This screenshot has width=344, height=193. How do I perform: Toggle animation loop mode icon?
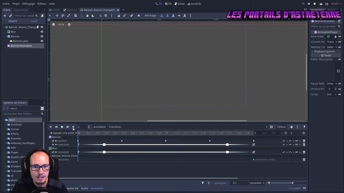303,133
